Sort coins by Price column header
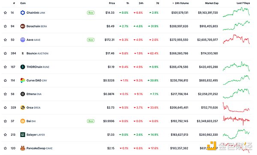Screen dimensions: 257x155 112,3
